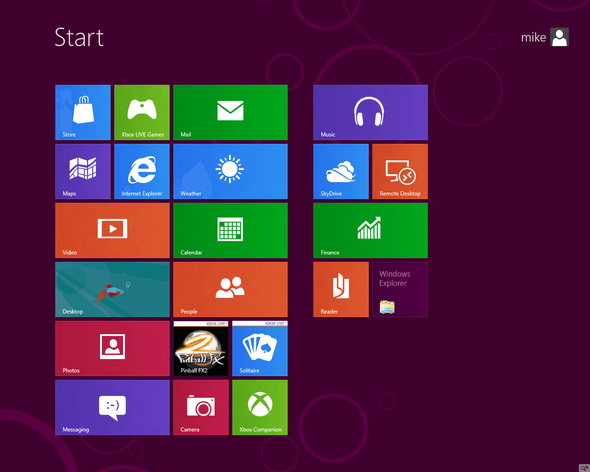This screenshot has width=590, height=472.
Task: Click the mike user account picture
Action: pos(560,37)
